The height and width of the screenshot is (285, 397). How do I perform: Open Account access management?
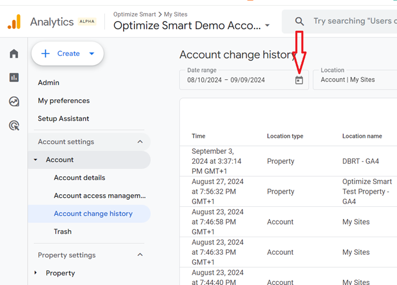coord(100,196)
